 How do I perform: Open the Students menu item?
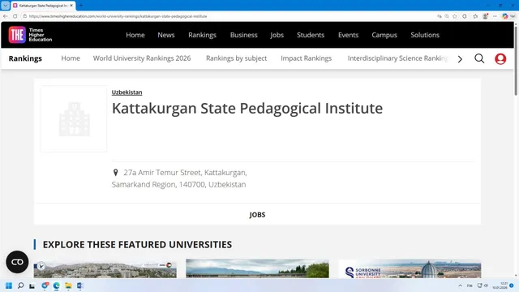tap(311, 35)
